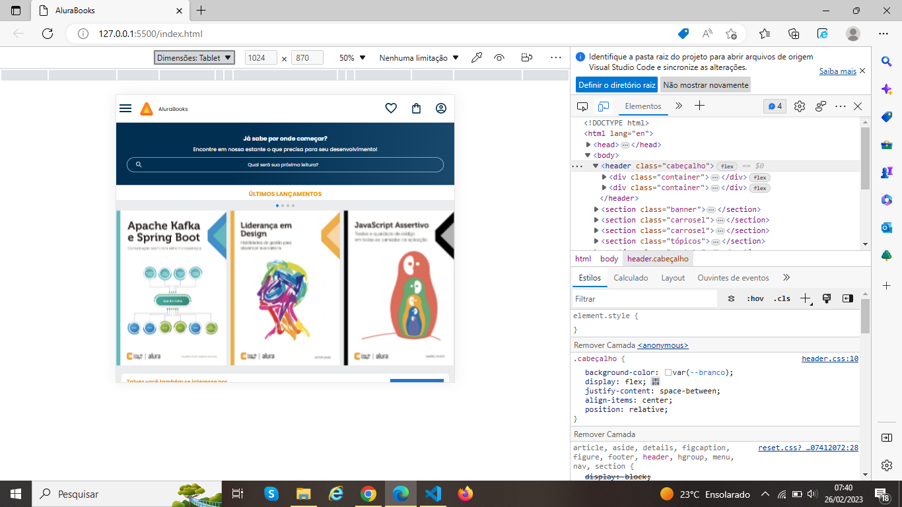The image size is (902, 507).
Task: Toggle device emulation mode icon in DevTools
Action: click(x=603, y=106)
